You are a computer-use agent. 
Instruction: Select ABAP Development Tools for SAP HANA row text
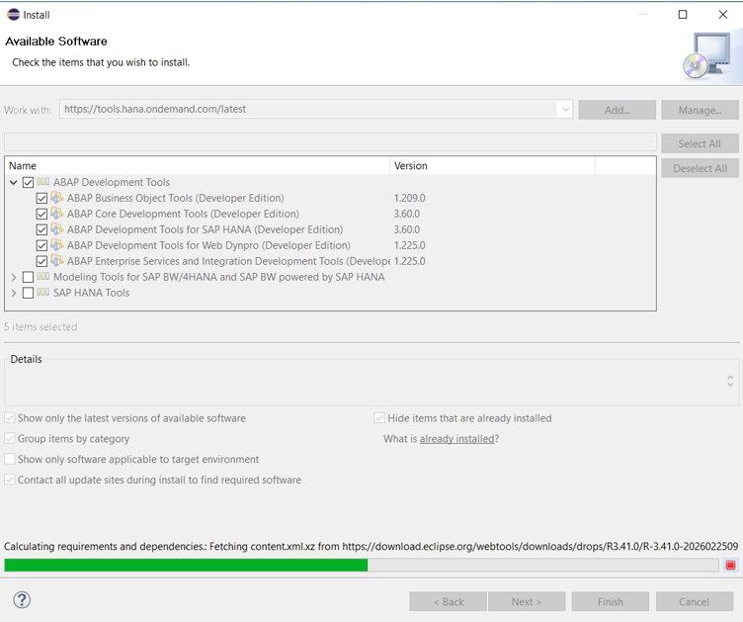click(x=205, y=229)
